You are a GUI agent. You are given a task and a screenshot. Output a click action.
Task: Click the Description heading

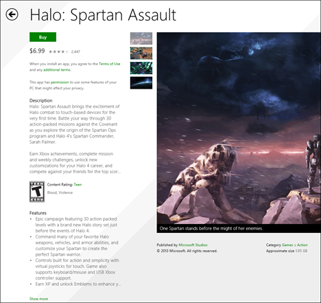coord(41,100)
